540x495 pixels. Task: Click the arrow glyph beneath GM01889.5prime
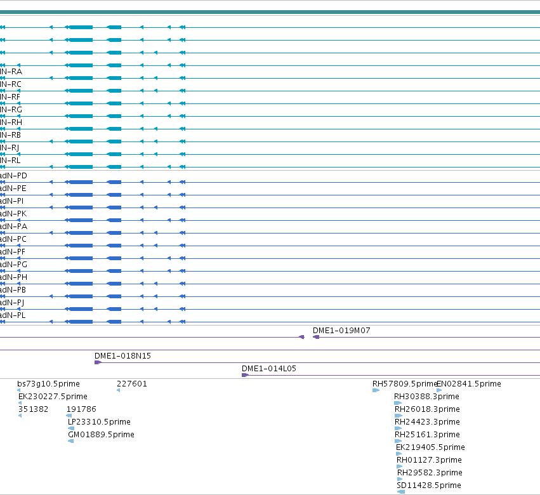pos(71,441)
